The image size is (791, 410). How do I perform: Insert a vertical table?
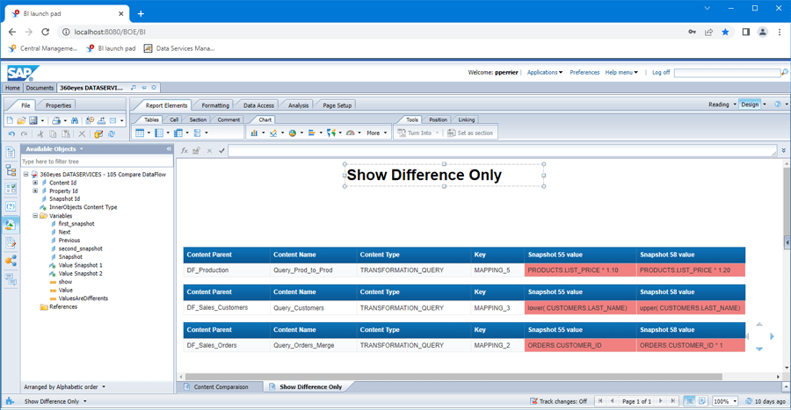140,133
